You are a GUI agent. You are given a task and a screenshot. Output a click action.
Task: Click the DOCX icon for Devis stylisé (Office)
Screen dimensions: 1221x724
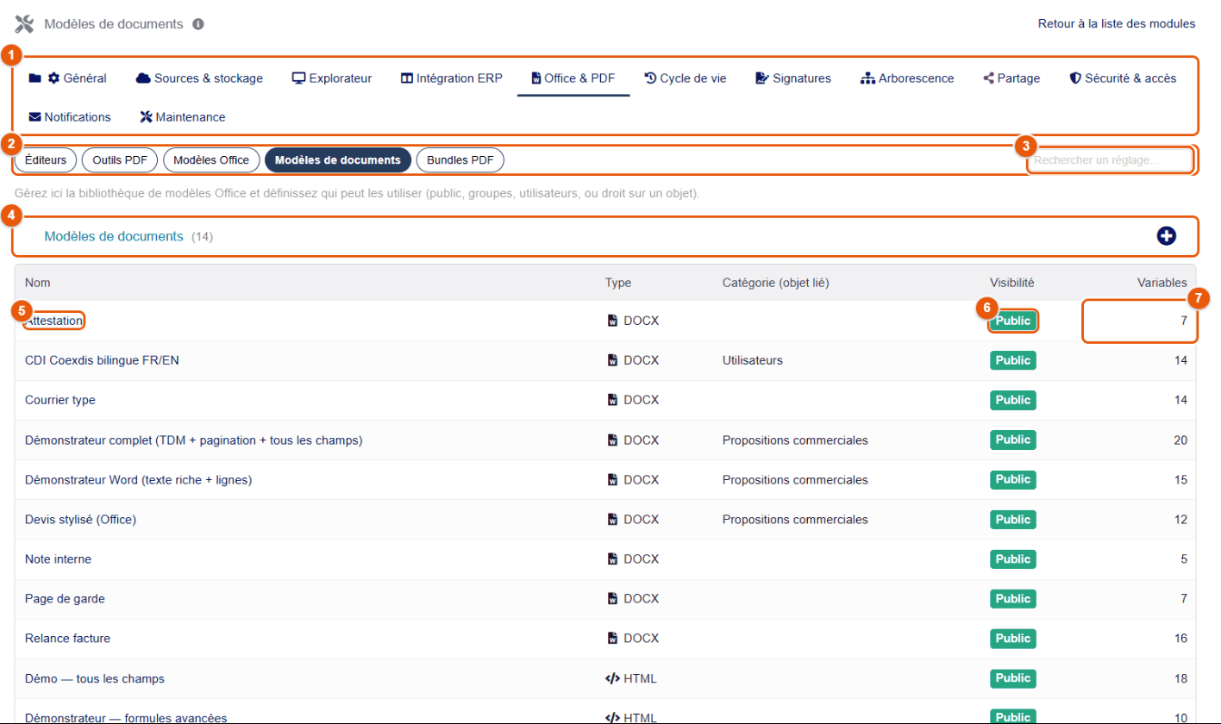coord(612,520)
